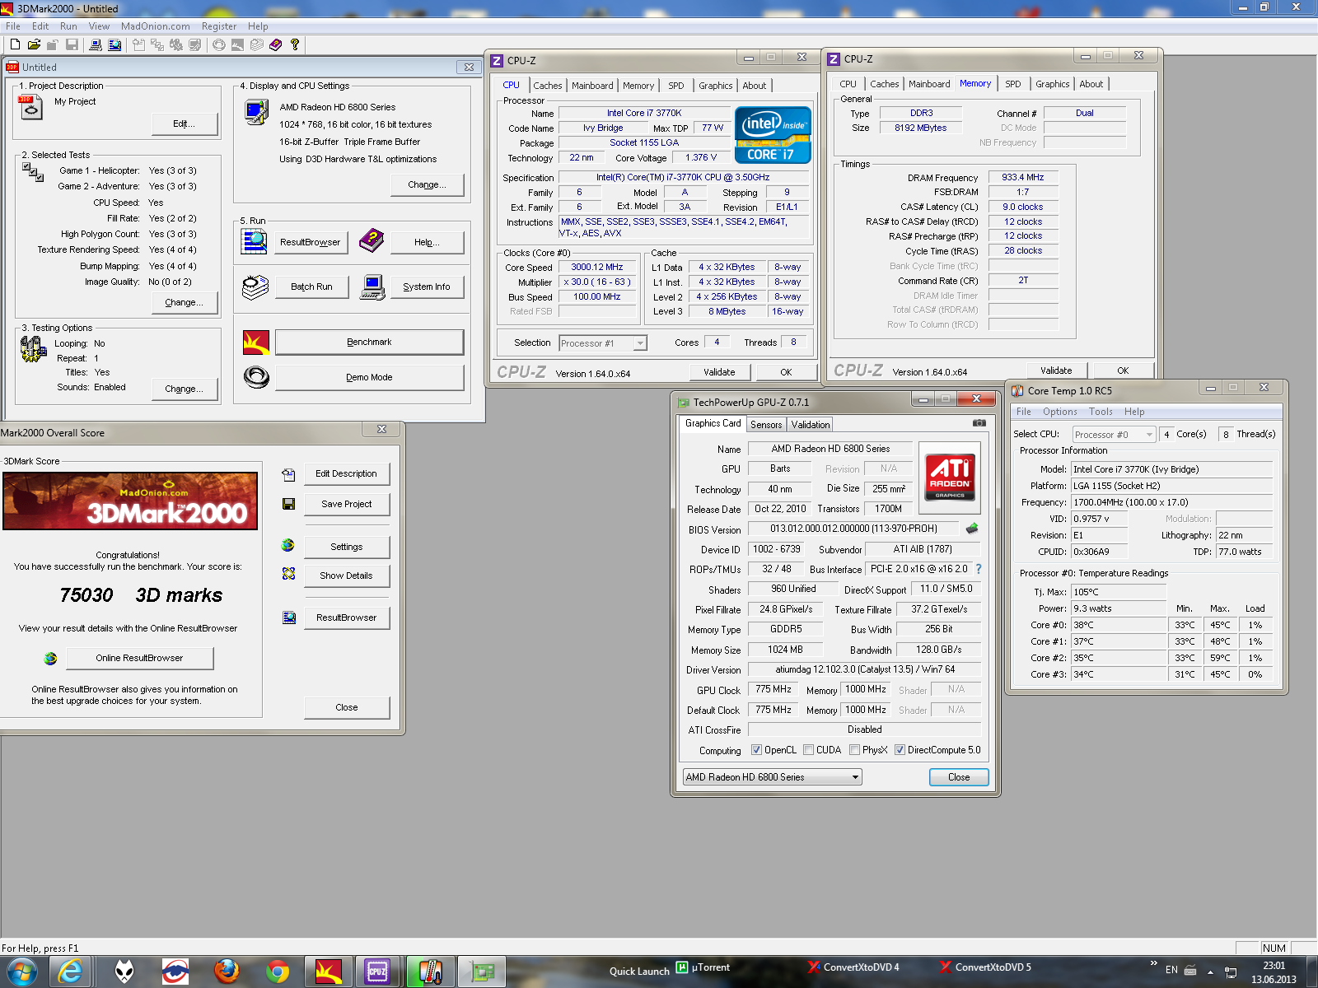Click the Batch Run stacked pages icon
1318x988 pixels.
[x=255, y=287]
